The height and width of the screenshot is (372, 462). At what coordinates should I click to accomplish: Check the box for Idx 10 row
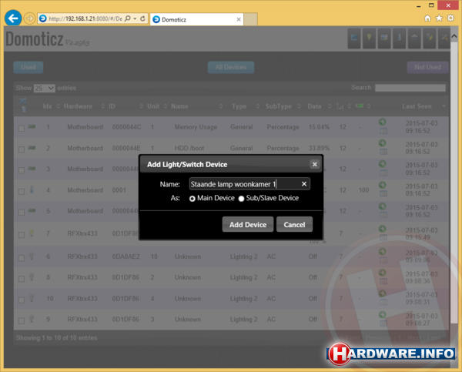click(22, 300)
